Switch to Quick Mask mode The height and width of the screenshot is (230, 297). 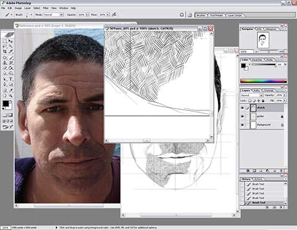point(11,115)
